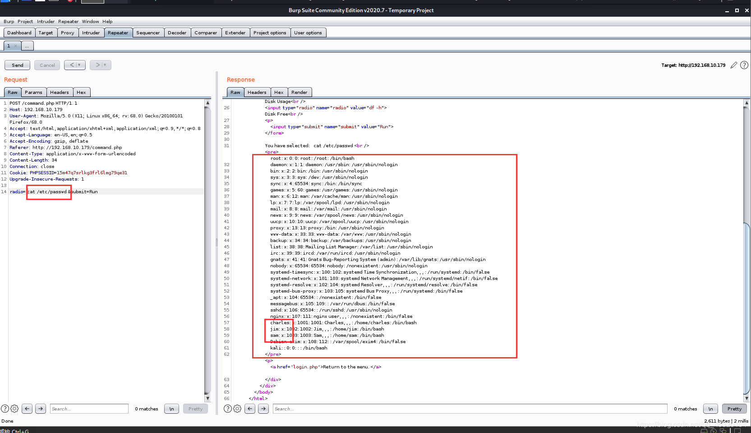Open the User options tab
The image size is (751, 433).
[x=308, y=33]
